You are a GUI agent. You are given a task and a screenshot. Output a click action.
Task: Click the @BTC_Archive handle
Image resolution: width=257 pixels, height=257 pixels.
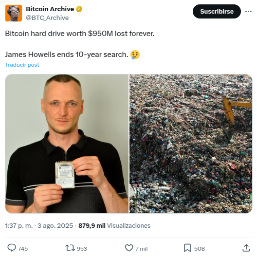click(x=47, y=18)
